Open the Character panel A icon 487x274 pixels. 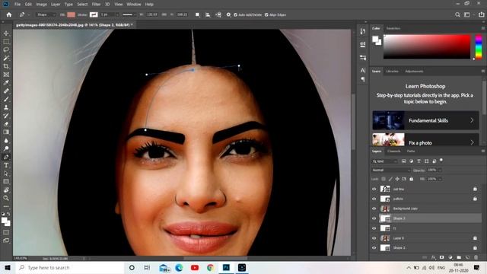coord(363,71)
